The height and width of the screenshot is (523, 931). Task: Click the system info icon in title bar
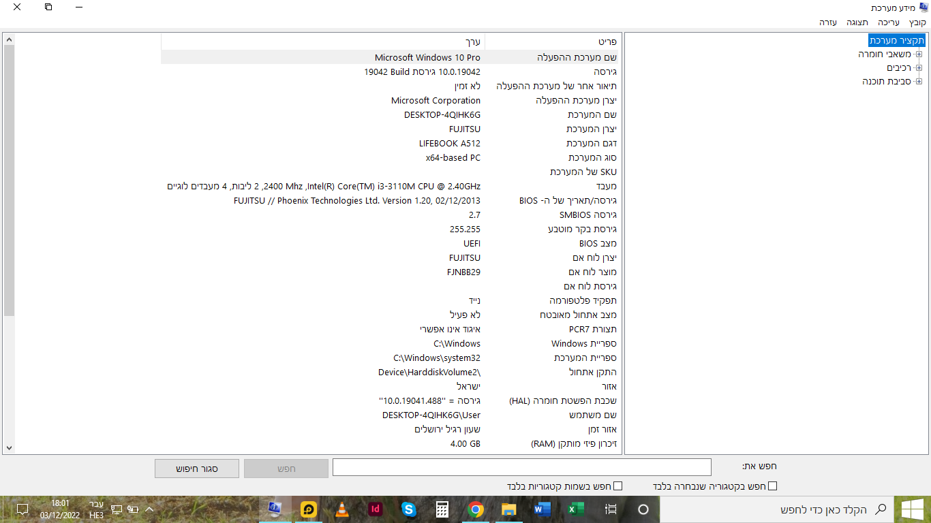pyautogui.click(x=924, y=7)
